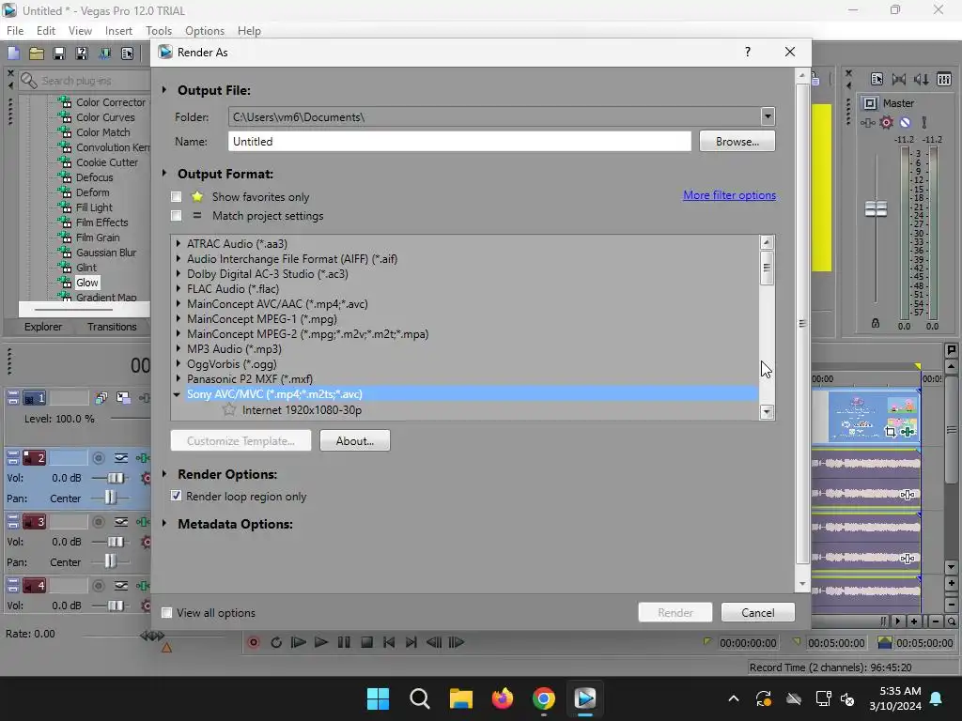This screenshot has height=721, width=962.
Task: Click the Open folder toolbar icon
Action: point(37,54)
